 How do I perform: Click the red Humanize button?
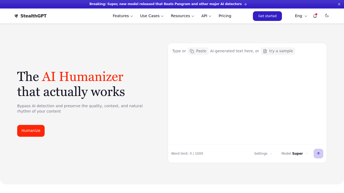pyautogui.click(x=31, y=131)
